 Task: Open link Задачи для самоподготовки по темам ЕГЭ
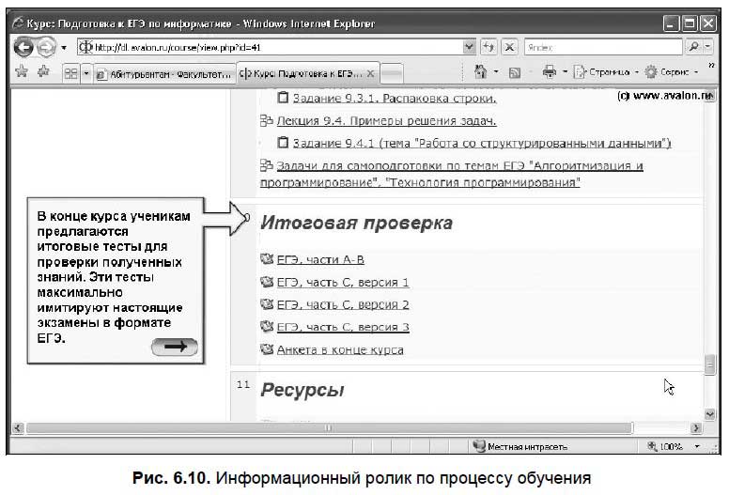coord(452,174)
